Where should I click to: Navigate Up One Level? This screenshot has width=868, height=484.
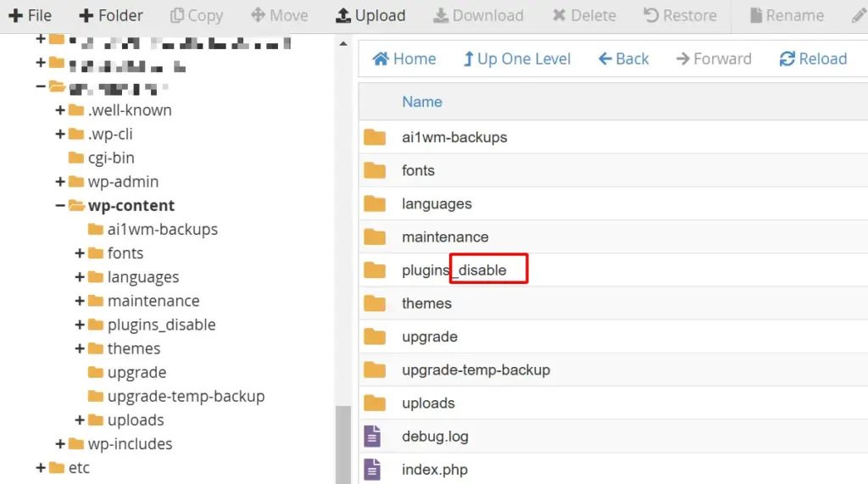(516, 58)
